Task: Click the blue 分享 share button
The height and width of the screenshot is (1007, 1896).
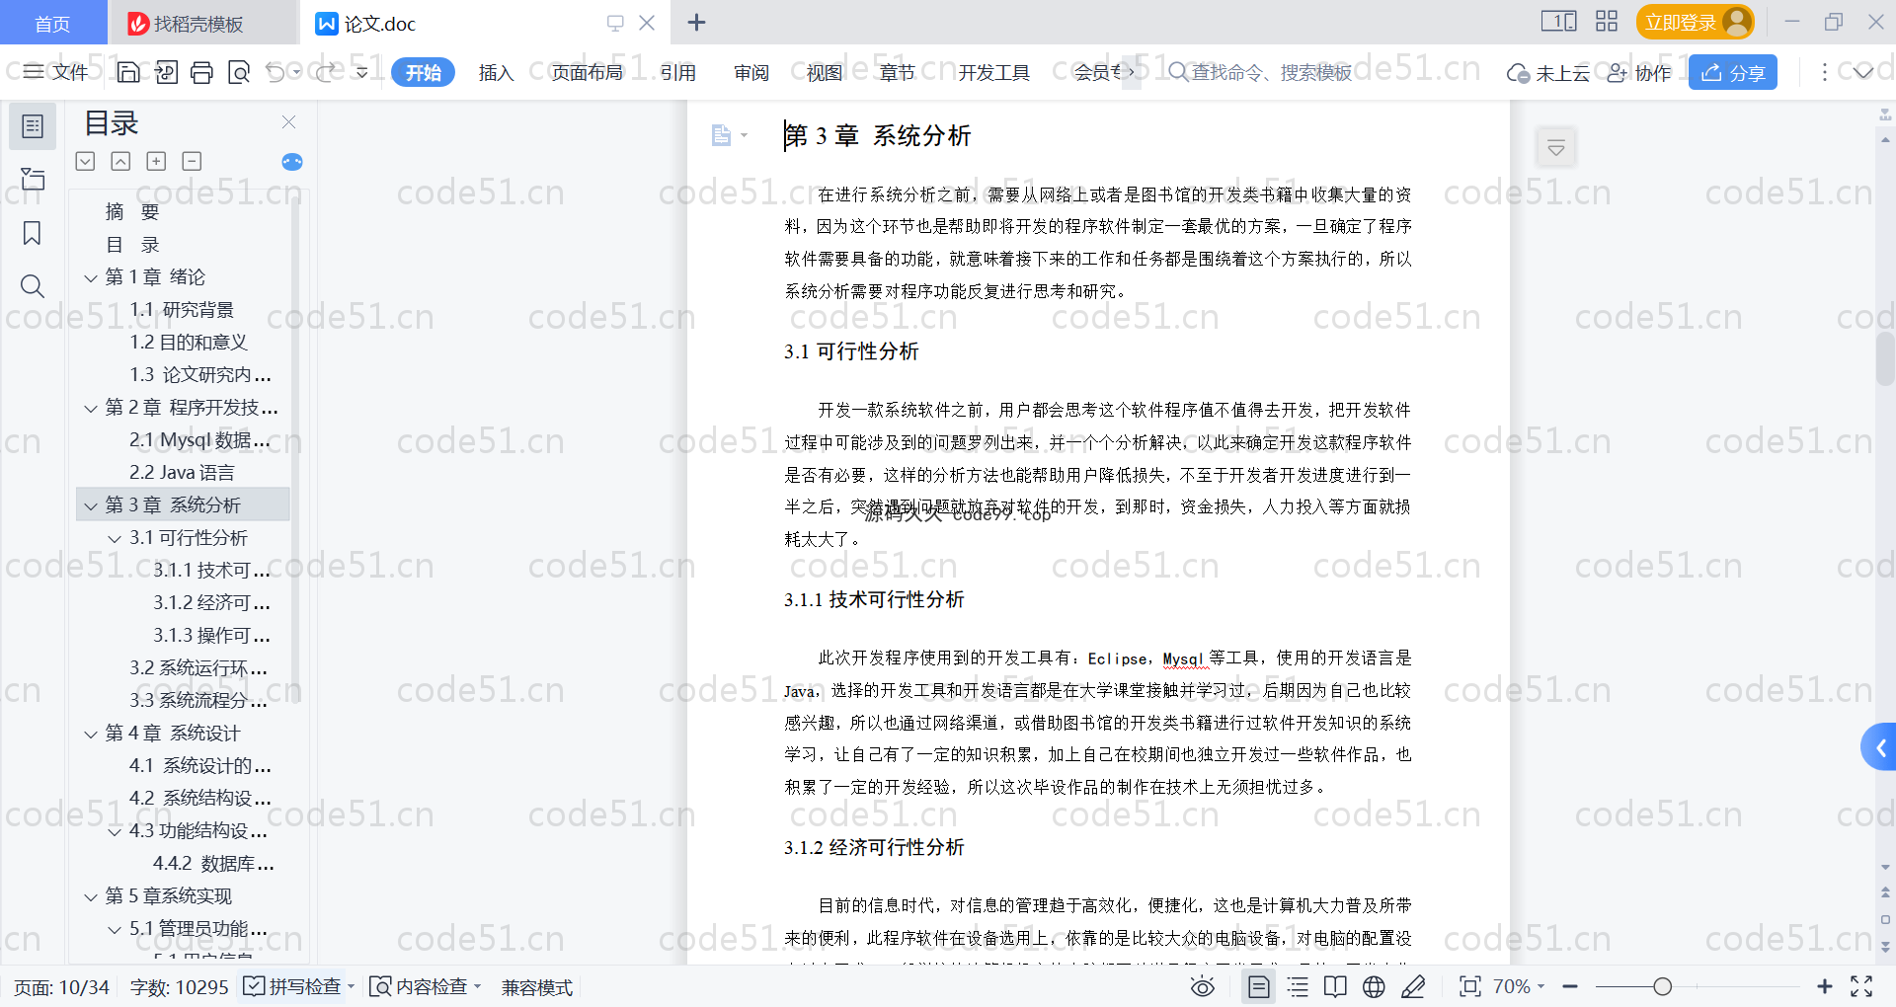Action: tap(1733, 72)
